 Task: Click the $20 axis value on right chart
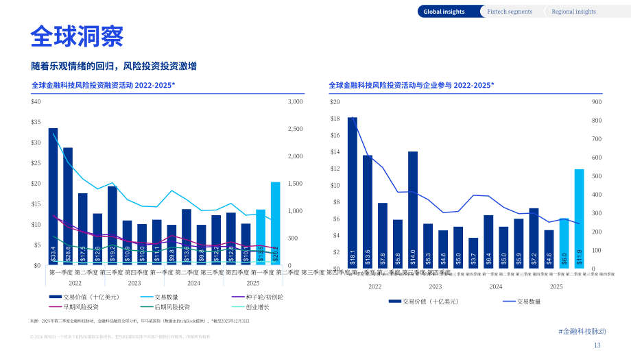click(335, 102)
